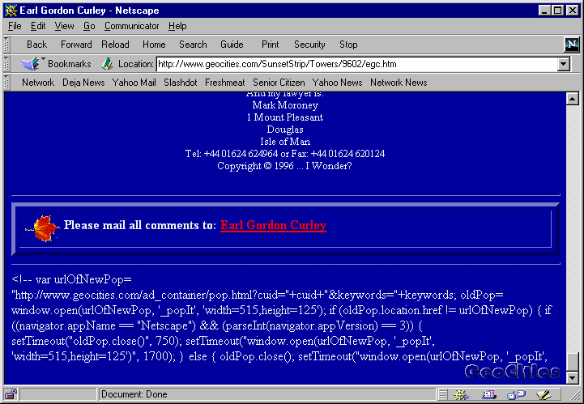Screen dimensions: 584x404
Task: Expand the Location URL history dropdown arrow
Action: pos(564,64)
